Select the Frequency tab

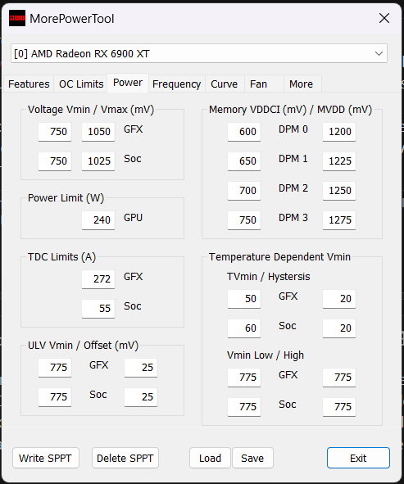[177, 84]
